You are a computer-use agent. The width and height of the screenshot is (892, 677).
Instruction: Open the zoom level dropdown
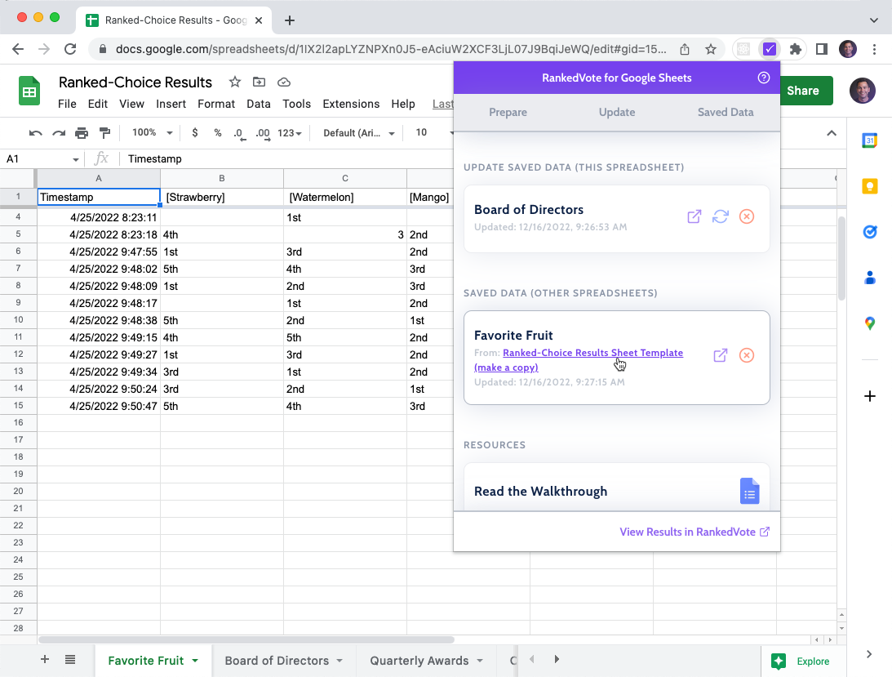coord(152,132)
